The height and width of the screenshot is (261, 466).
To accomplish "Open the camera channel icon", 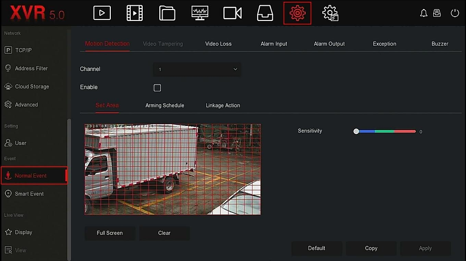I will click(233, 13).
